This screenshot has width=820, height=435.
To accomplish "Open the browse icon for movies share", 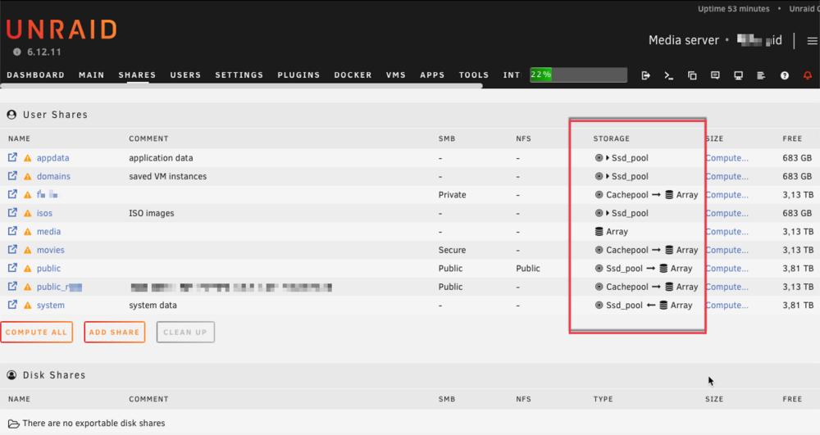I will [x=12, y=250].
